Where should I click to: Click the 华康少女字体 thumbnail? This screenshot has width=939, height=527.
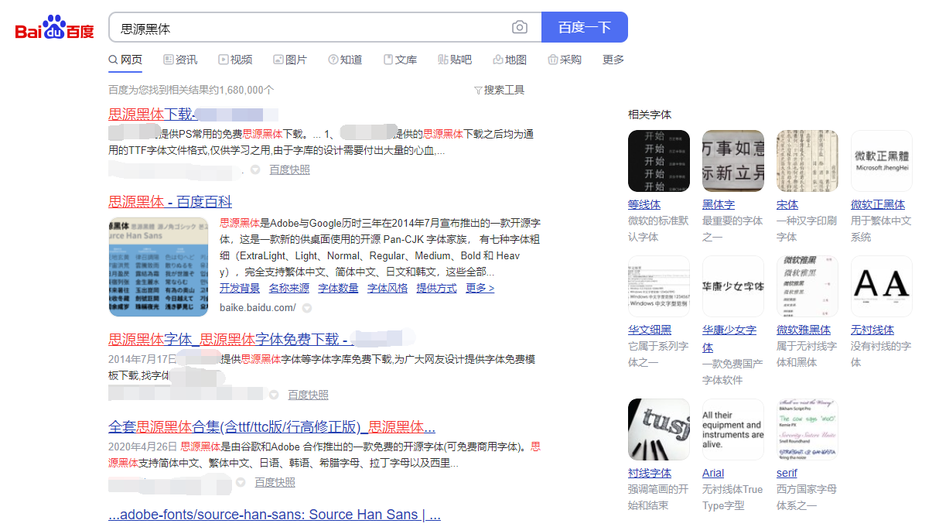click(x=733, y=286)
